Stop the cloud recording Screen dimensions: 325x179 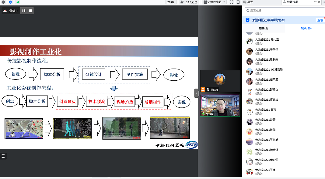(30, 11)
